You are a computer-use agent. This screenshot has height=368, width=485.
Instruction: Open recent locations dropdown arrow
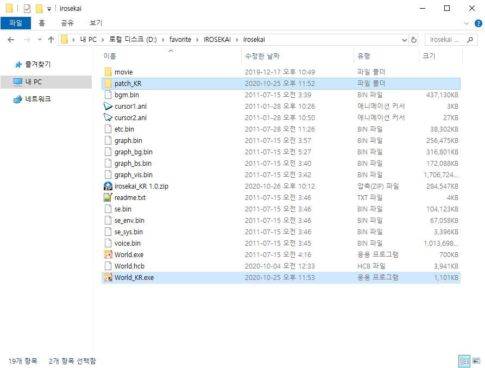coord(40,40)
